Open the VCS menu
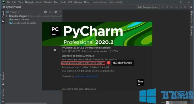Viewport: 194px width, 104px height. pyautogui.click(x=70, y=2)
